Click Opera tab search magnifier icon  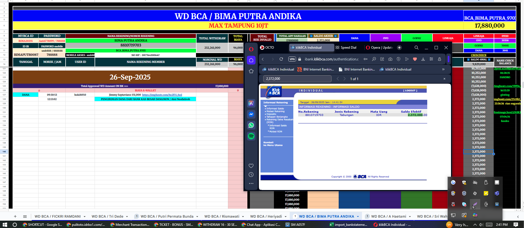(x=416, y=48)
